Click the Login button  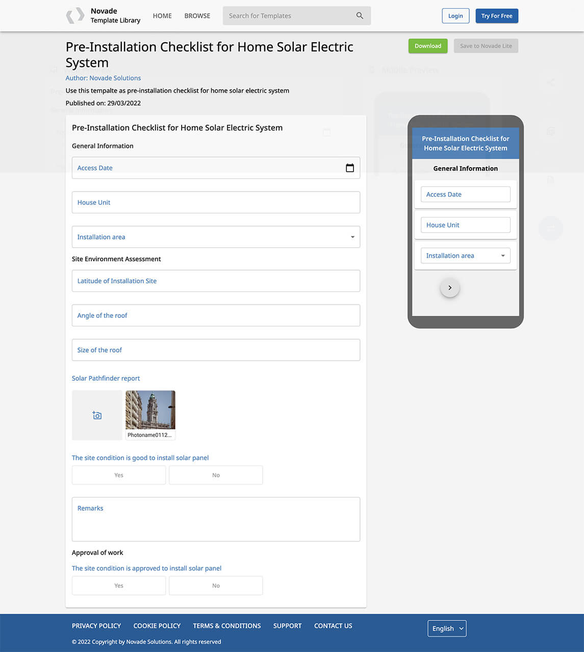pos(455,16)
